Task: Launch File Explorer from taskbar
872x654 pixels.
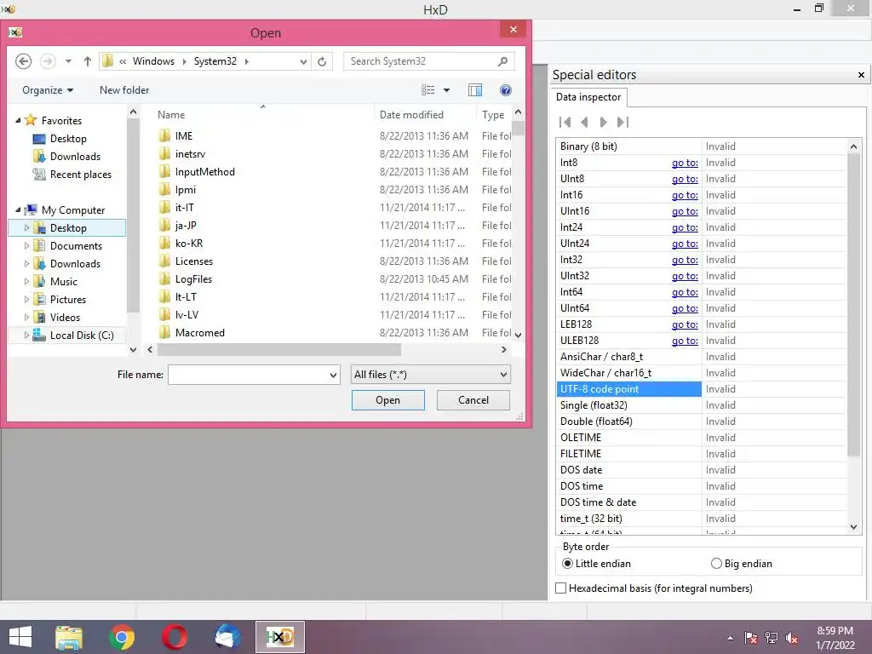Action: tap(69, 637)
